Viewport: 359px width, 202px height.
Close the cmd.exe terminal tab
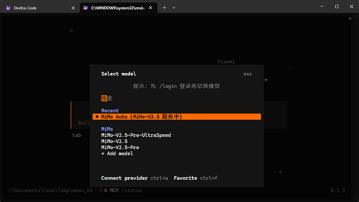[x=150, y=8]
